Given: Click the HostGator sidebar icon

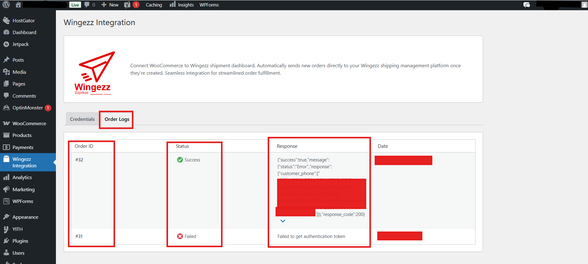Looking at the screenshot, I should (x=6, y=20).
